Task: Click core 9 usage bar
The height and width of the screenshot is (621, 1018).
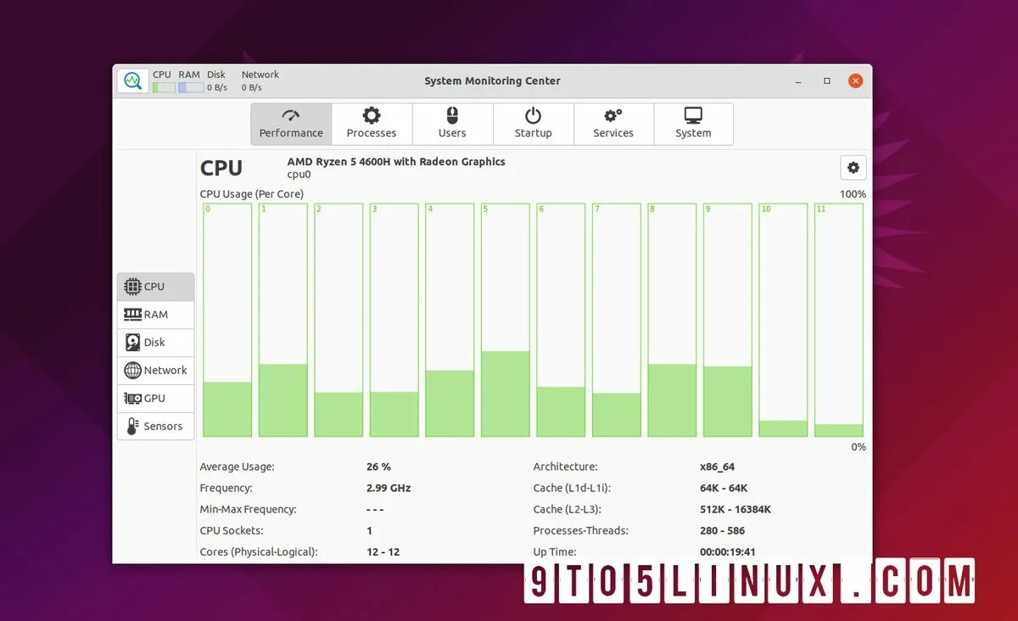Action: (728, 320)
